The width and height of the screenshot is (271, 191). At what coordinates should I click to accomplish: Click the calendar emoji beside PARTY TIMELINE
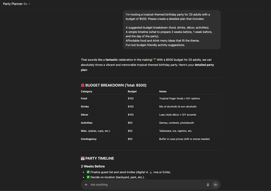click(83, 158)
